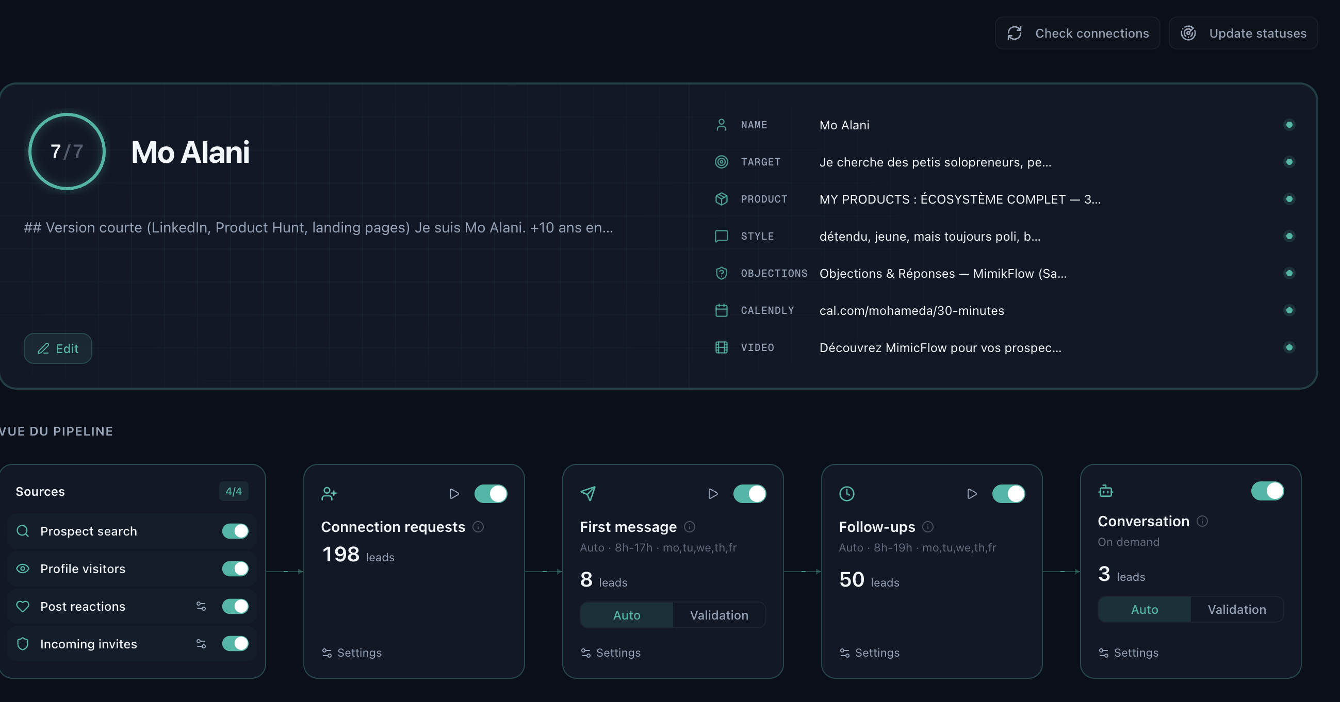Click the Update statuses button

click(x=1243, y=34)
